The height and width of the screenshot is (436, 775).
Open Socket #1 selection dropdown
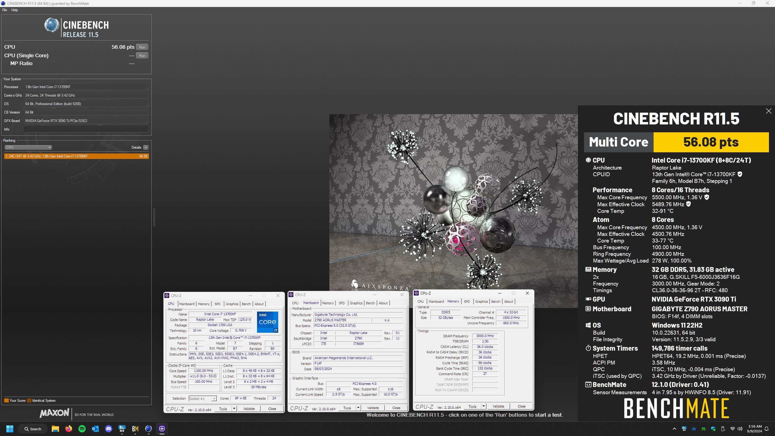click(x=203, y=399)
